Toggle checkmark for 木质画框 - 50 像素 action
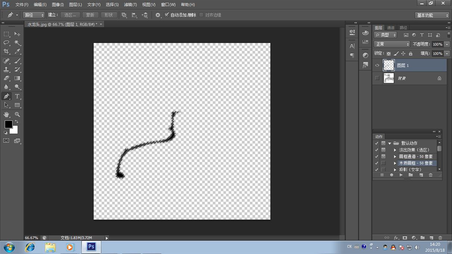Screen dimensions: 452x254 [x=377, y=163]
